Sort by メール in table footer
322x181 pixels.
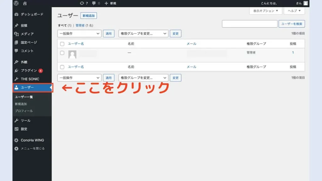(x=192, y=67)
